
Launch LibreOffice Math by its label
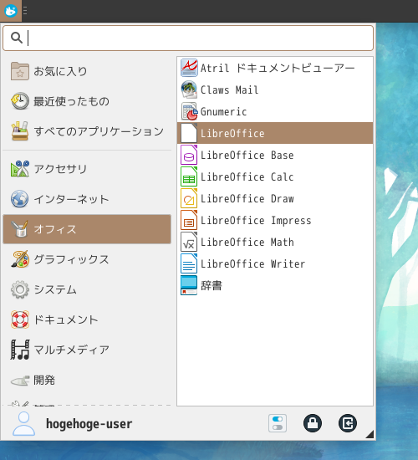tap(247, 243)
